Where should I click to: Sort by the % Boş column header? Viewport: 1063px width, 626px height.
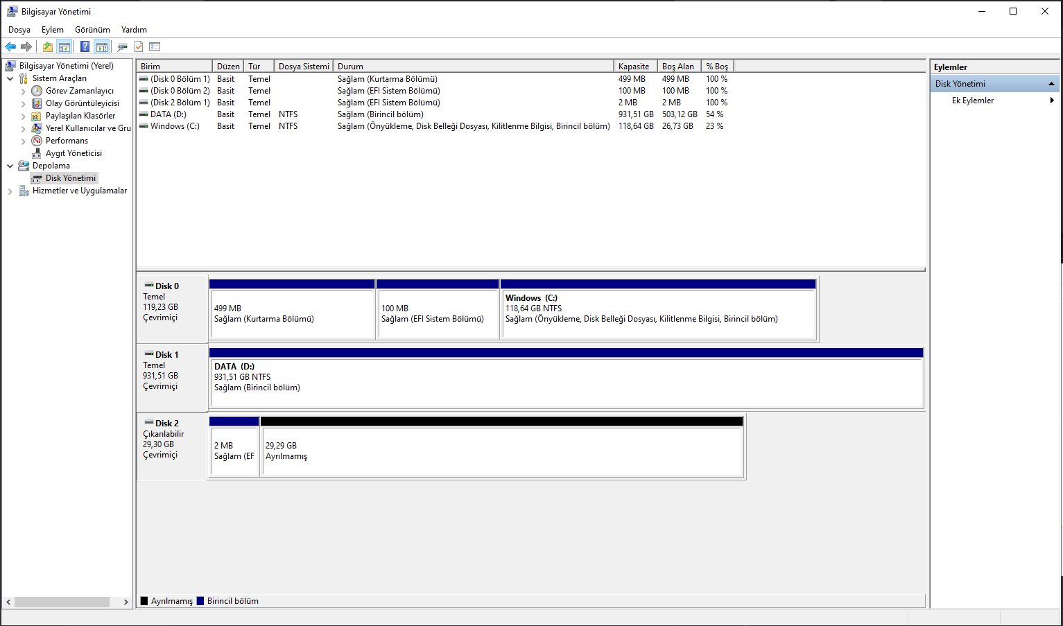(718, 67)
